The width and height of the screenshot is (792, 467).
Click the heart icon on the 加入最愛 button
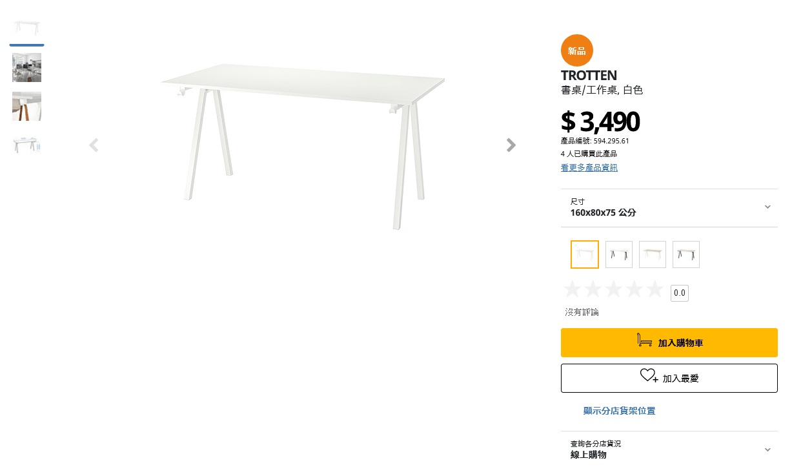coord(648,375)
